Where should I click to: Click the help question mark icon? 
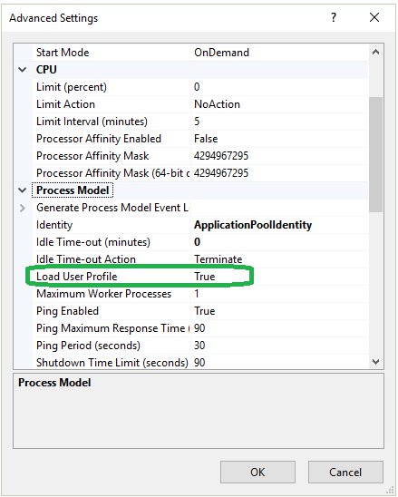pyautogui.click(x=334, y=17)
